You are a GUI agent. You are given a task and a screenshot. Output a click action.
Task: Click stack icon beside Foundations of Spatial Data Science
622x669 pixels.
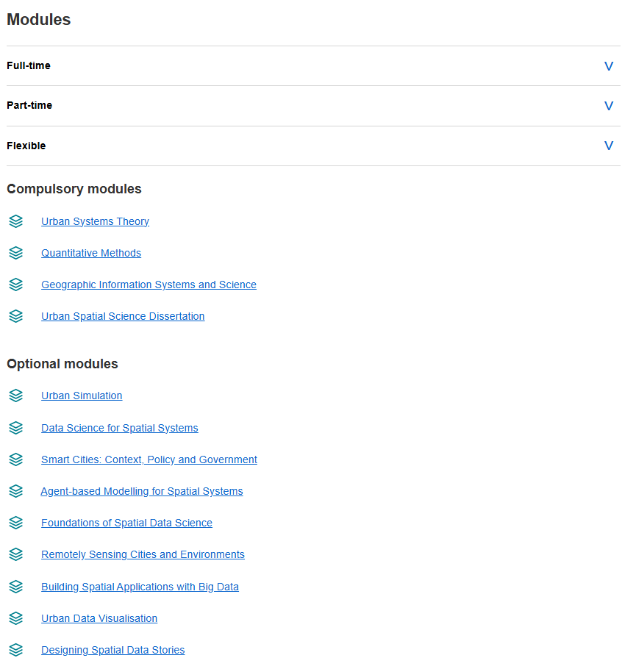click(15, 523)
